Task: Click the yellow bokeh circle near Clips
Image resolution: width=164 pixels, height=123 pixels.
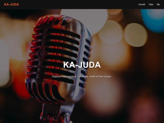Action: tap(136, 35)
